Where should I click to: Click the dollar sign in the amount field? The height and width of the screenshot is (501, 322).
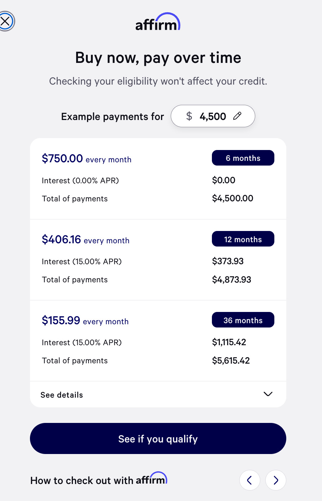pos(189,116)
